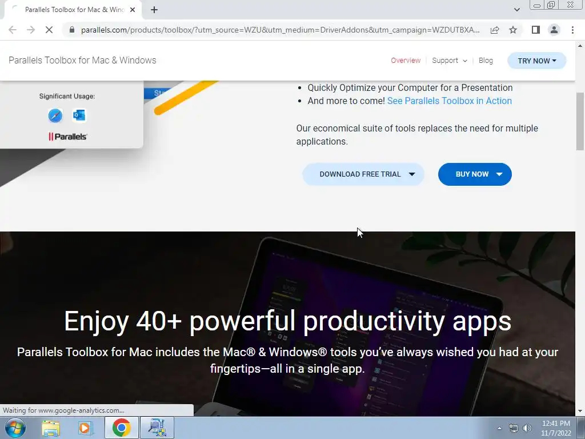The width and height of the screenshot is (585, 439).
Task: Go to the Blog page
Action: tap(486, 61)
